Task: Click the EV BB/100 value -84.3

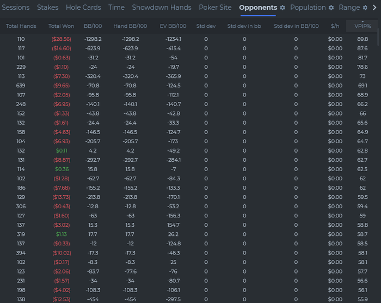Action: point(173,178)
